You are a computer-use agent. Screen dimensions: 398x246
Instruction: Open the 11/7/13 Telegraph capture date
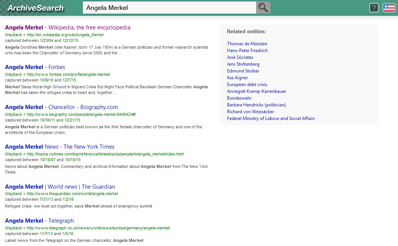coord(47,234)
